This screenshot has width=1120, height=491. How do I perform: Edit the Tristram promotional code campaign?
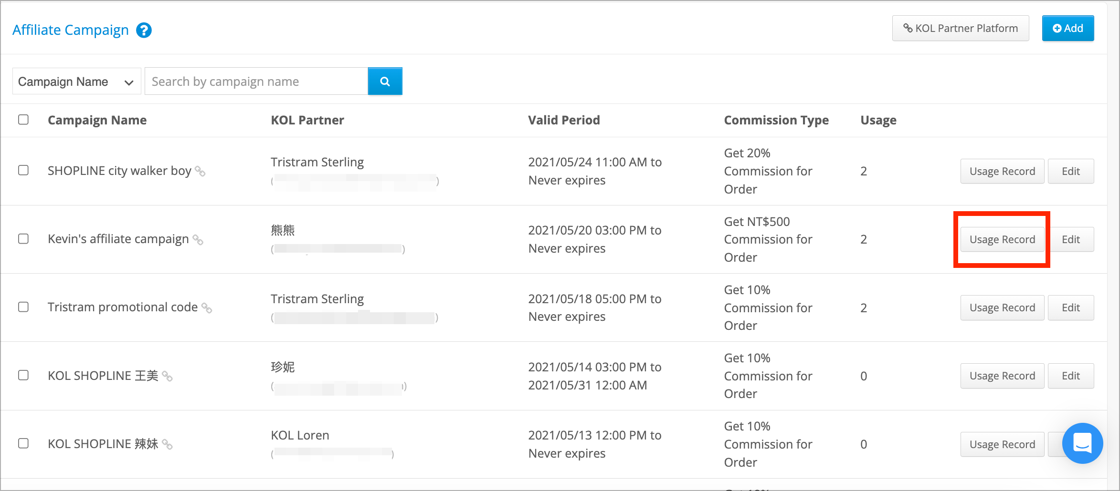(1071, 307)
